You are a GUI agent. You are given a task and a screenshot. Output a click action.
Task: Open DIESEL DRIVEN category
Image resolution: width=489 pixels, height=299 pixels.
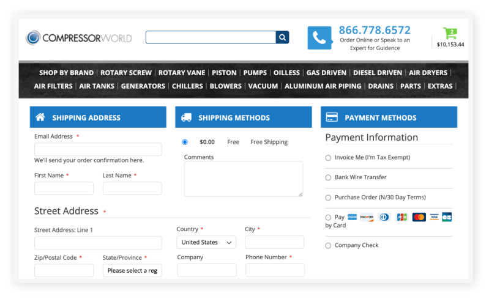point(378,73)
